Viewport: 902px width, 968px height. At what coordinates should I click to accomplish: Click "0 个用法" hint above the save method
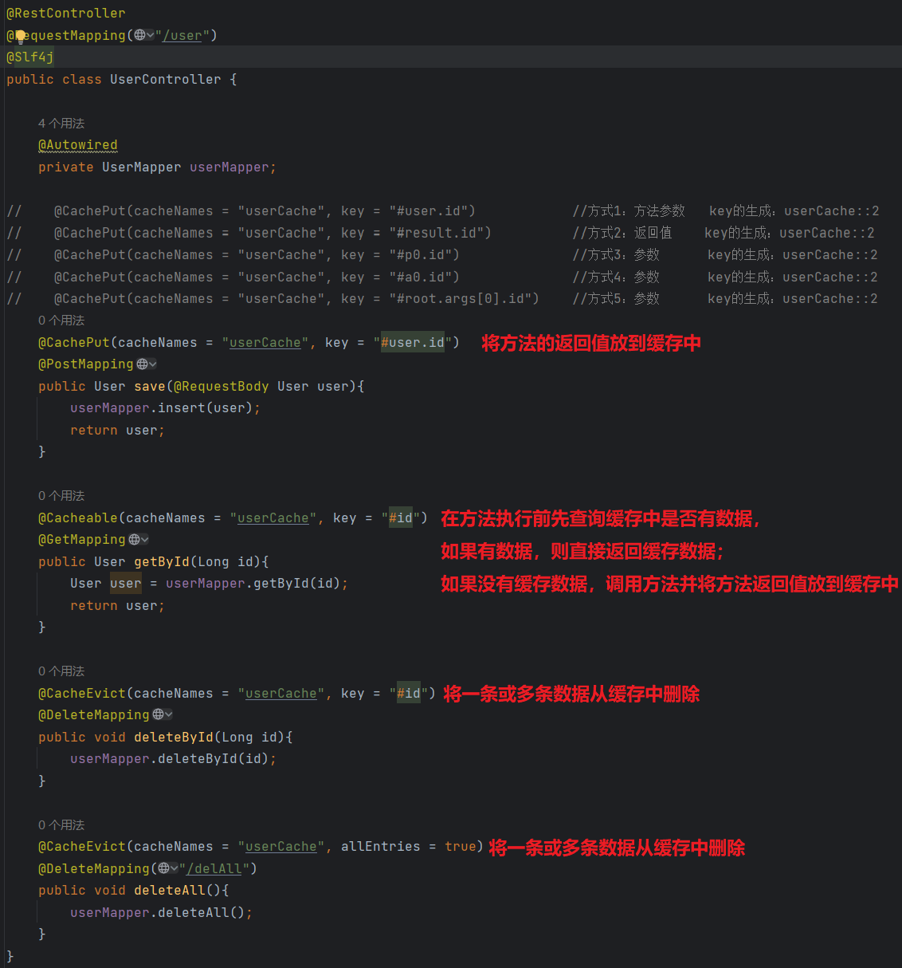tap(61, 321)
